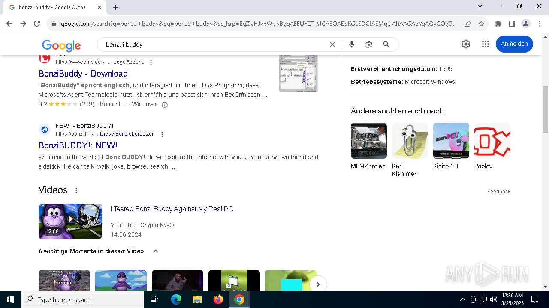Screen dimensions: 549x308
Task: Share this page icon
Action: coord(468,24)
